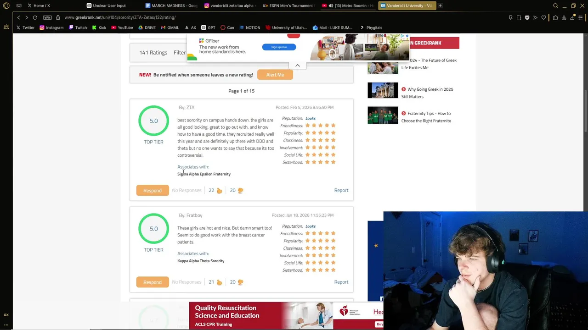Screen dimensions: 588x330
Task: Open the DRIVE bookmark
Action: (x=147, y=27)
